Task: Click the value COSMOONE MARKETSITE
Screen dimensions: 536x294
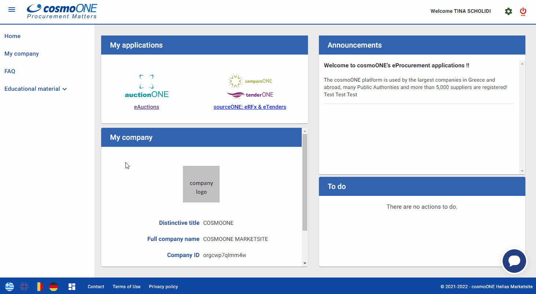Action: [x=236, y=239]
